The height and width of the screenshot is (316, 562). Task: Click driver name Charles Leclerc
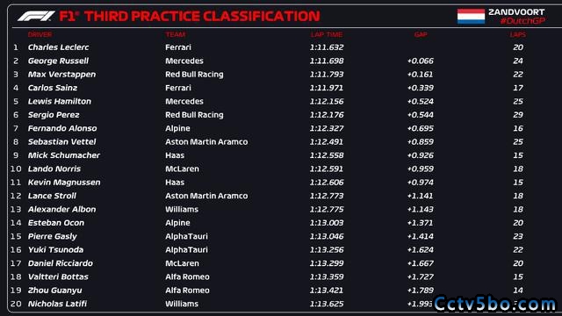click(x=59, y=47)
